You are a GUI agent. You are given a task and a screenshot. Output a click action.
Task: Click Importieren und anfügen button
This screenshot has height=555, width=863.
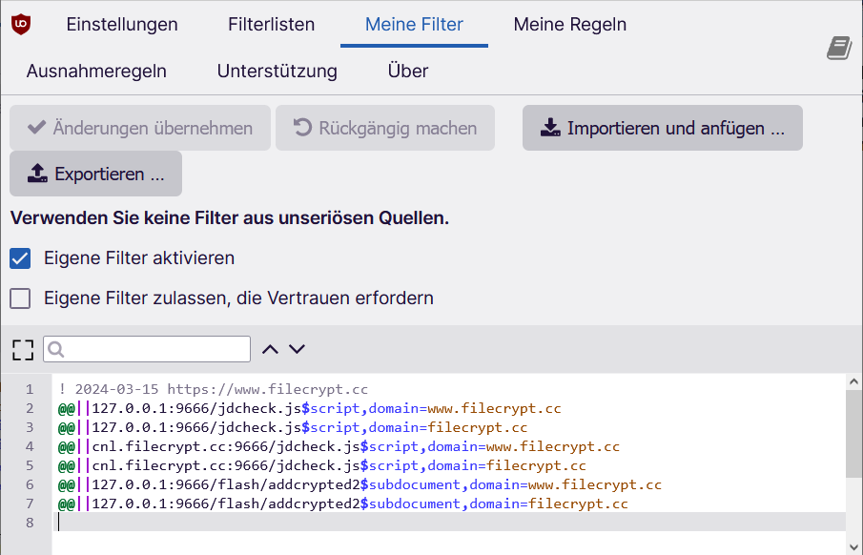[x=662, y=128]
